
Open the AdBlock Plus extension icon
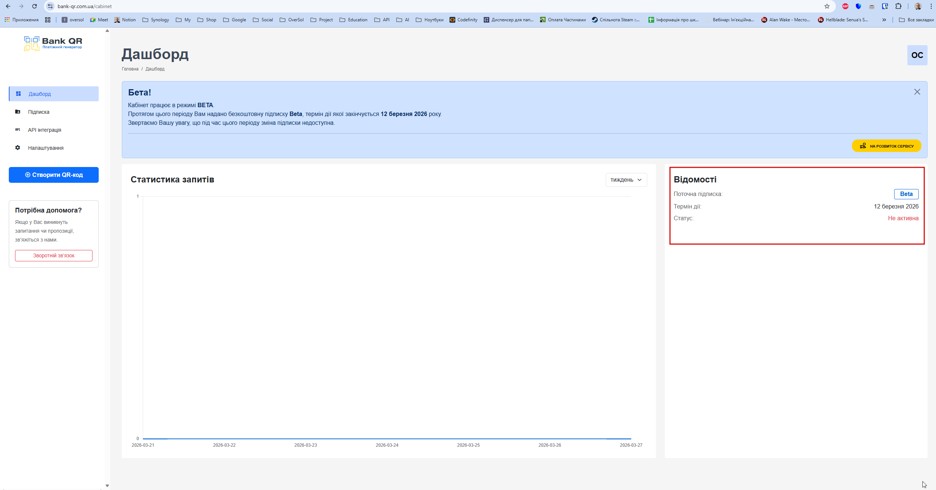click(845, 6)
